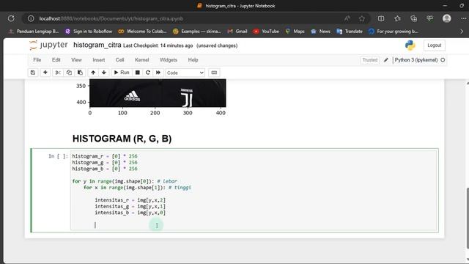Click the Jupyter logo
This screenshot has width=469, height=264.
[x=48, y=45]
